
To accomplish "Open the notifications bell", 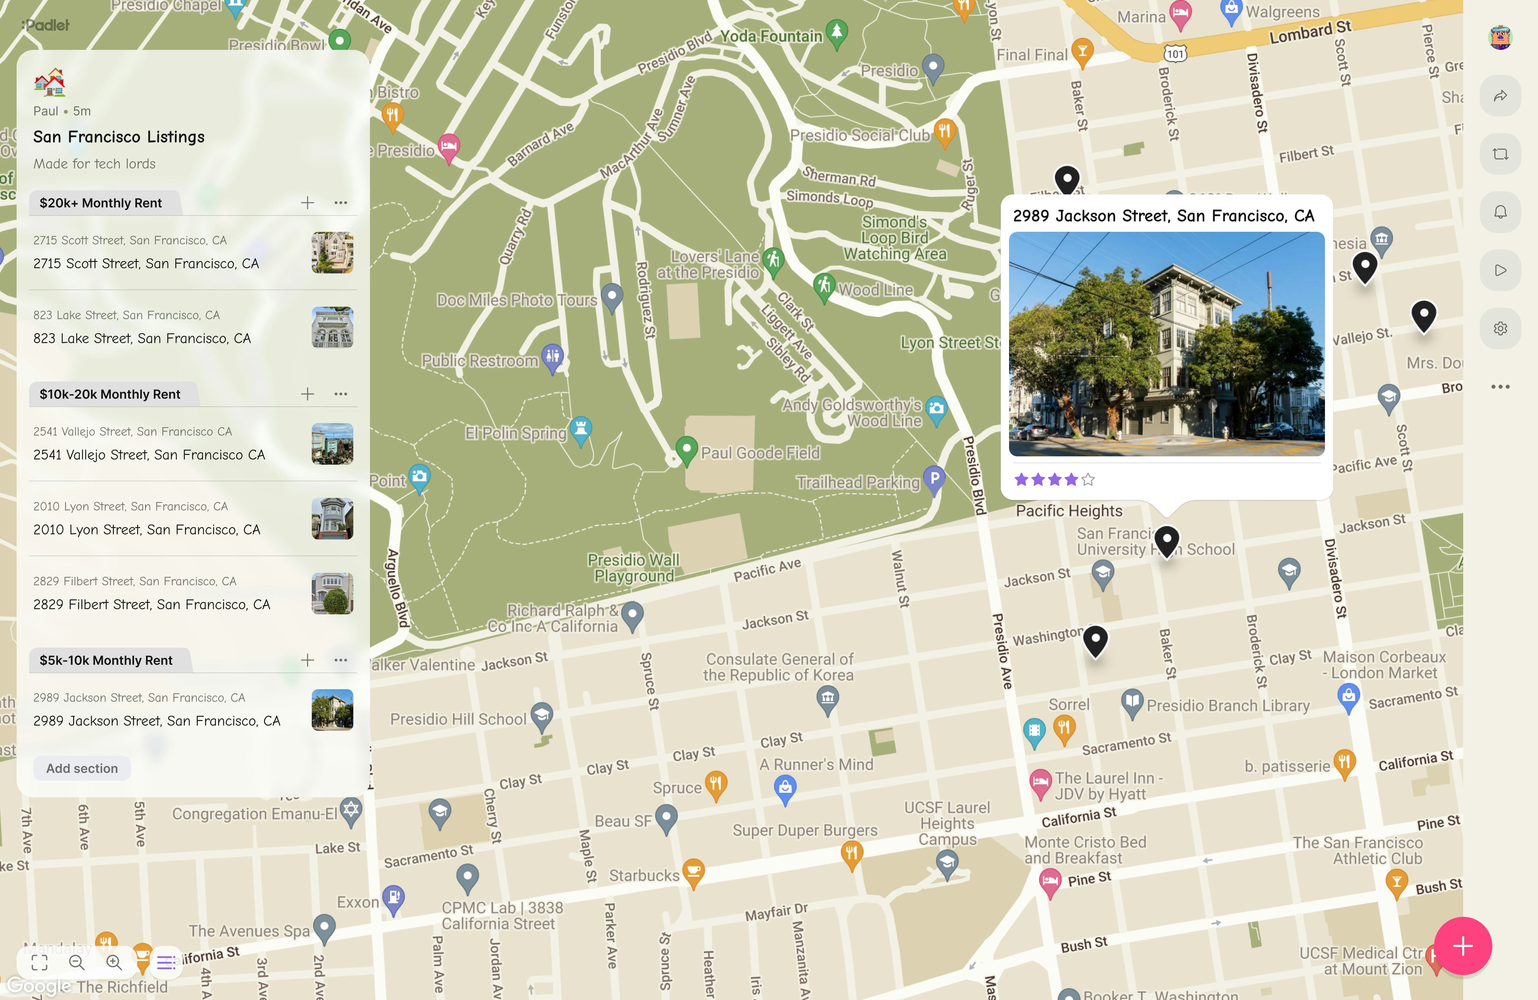I will coord(1500,212).
